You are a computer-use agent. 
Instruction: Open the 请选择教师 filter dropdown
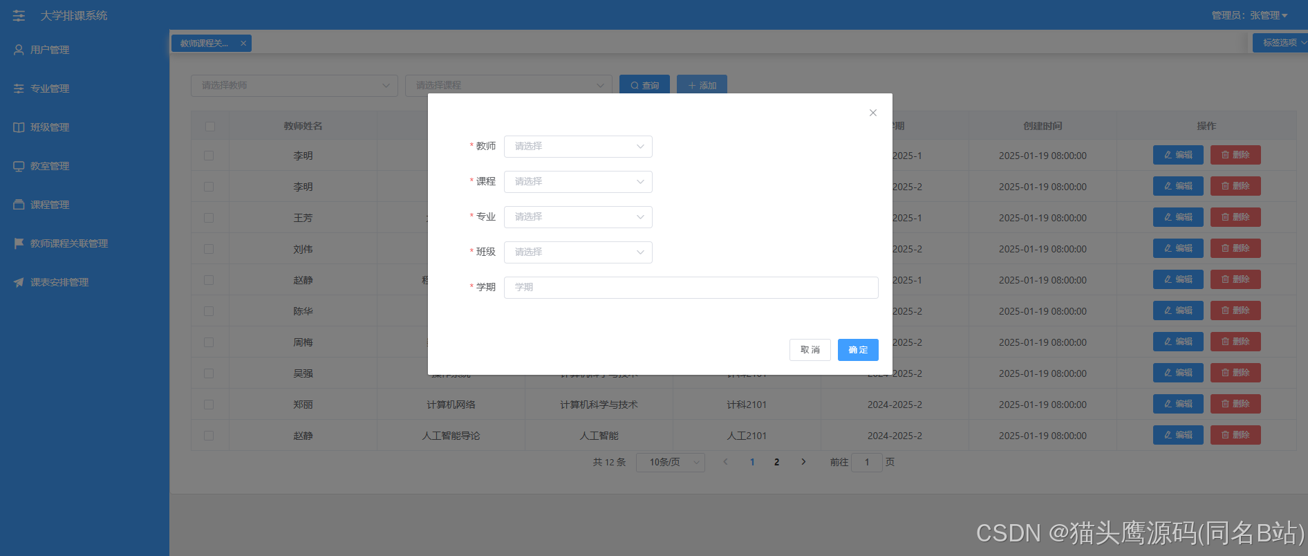click(x=295, y=86)
